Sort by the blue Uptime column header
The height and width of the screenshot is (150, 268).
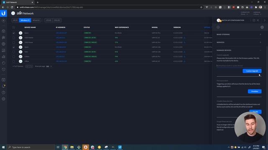207,27
